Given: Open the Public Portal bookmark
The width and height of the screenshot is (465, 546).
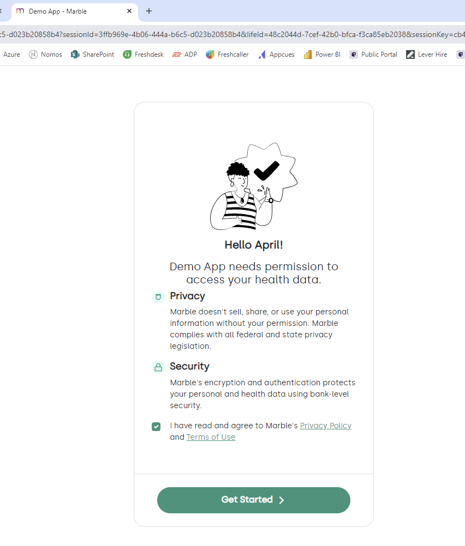Looking at the screenshot, I should tap(373, 54).
